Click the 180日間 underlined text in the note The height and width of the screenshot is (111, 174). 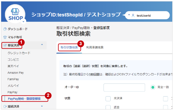coord(94,74)
